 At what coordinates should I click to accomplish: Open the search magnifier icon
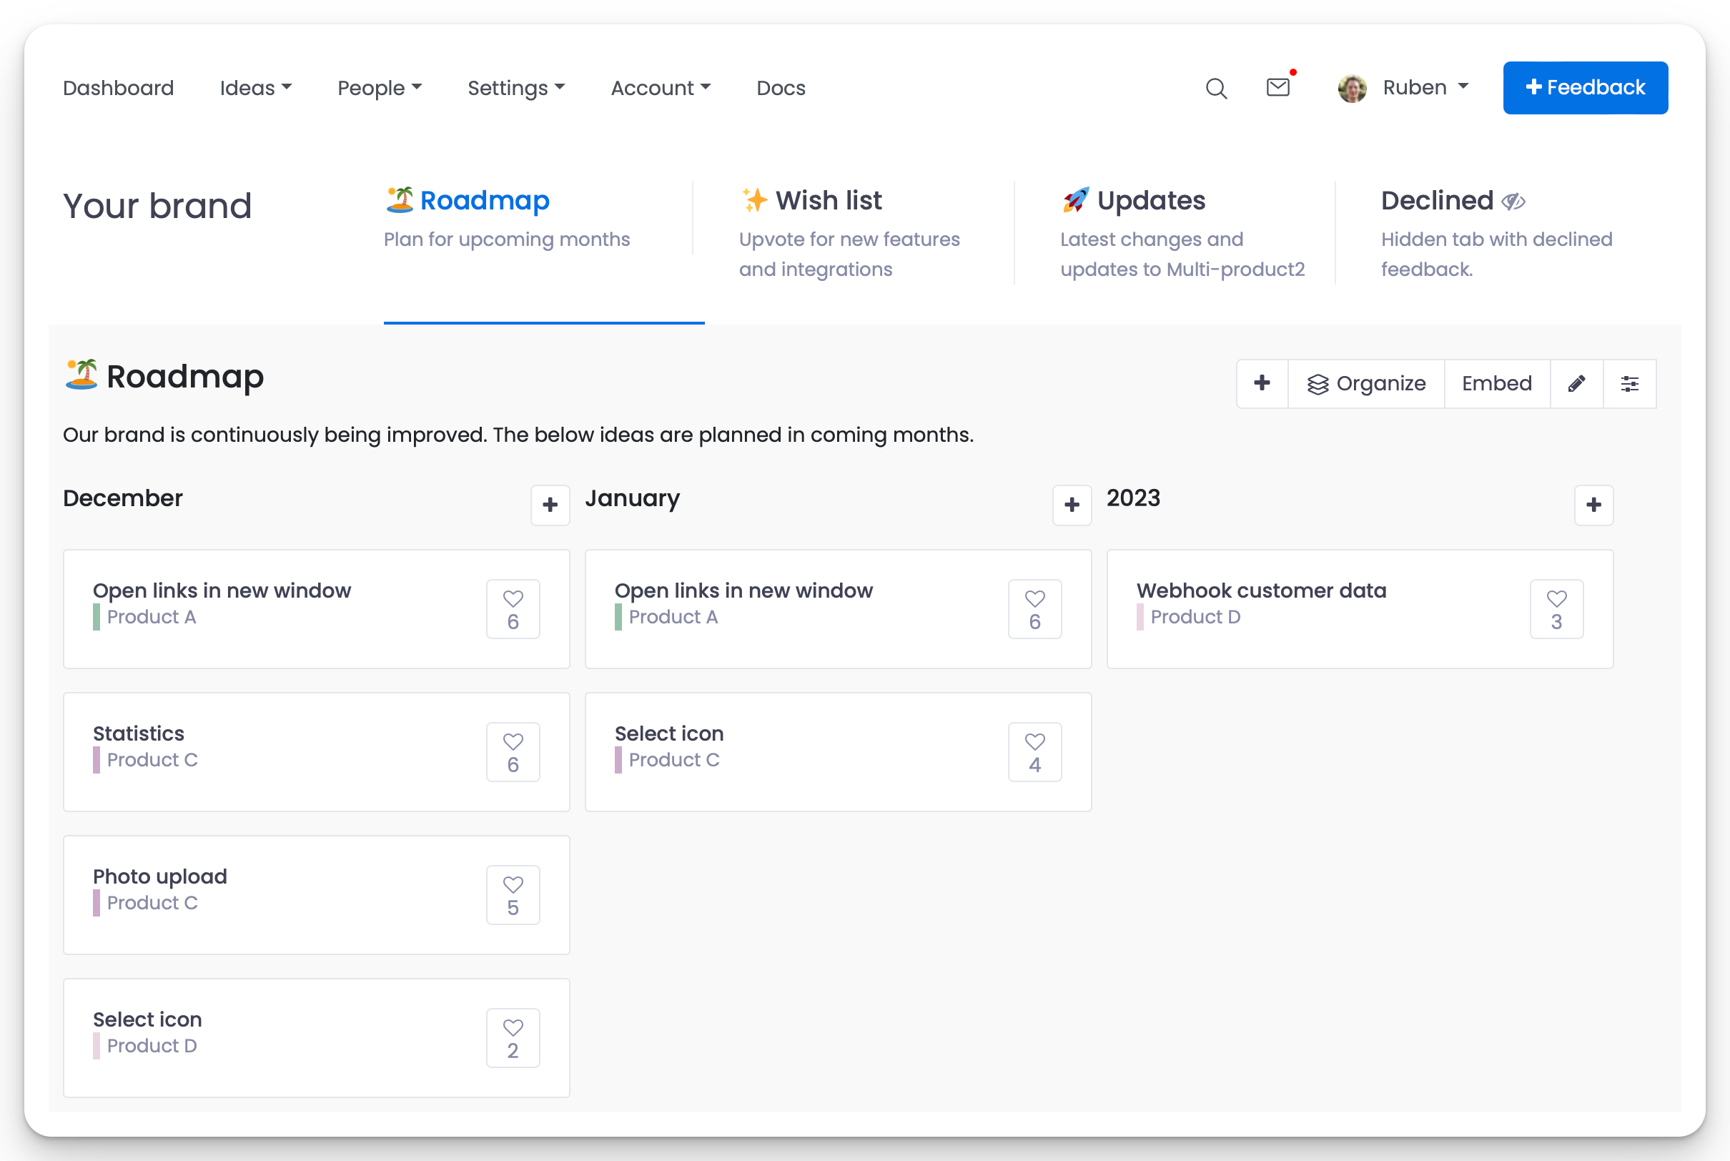click(1215, 88)
